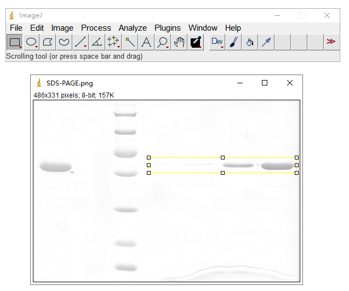Select the Rectangle selection tool
Screen dimensions: 349x291
tap(15, 42)
